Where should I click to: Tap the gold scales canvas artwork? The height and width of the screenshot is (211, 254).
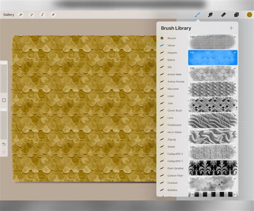tap(84, 108)
